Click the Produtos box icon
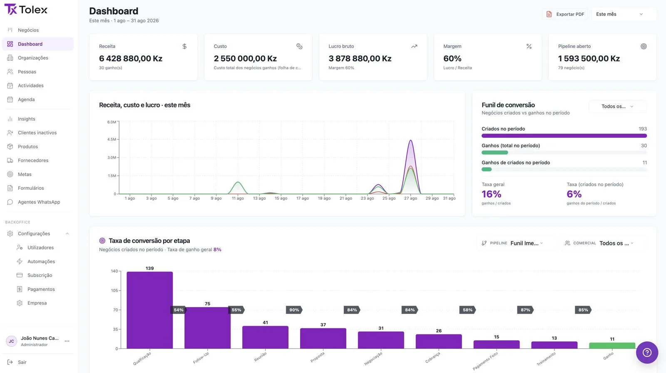Viewport: 666px width, 373px height. point(10,147)
